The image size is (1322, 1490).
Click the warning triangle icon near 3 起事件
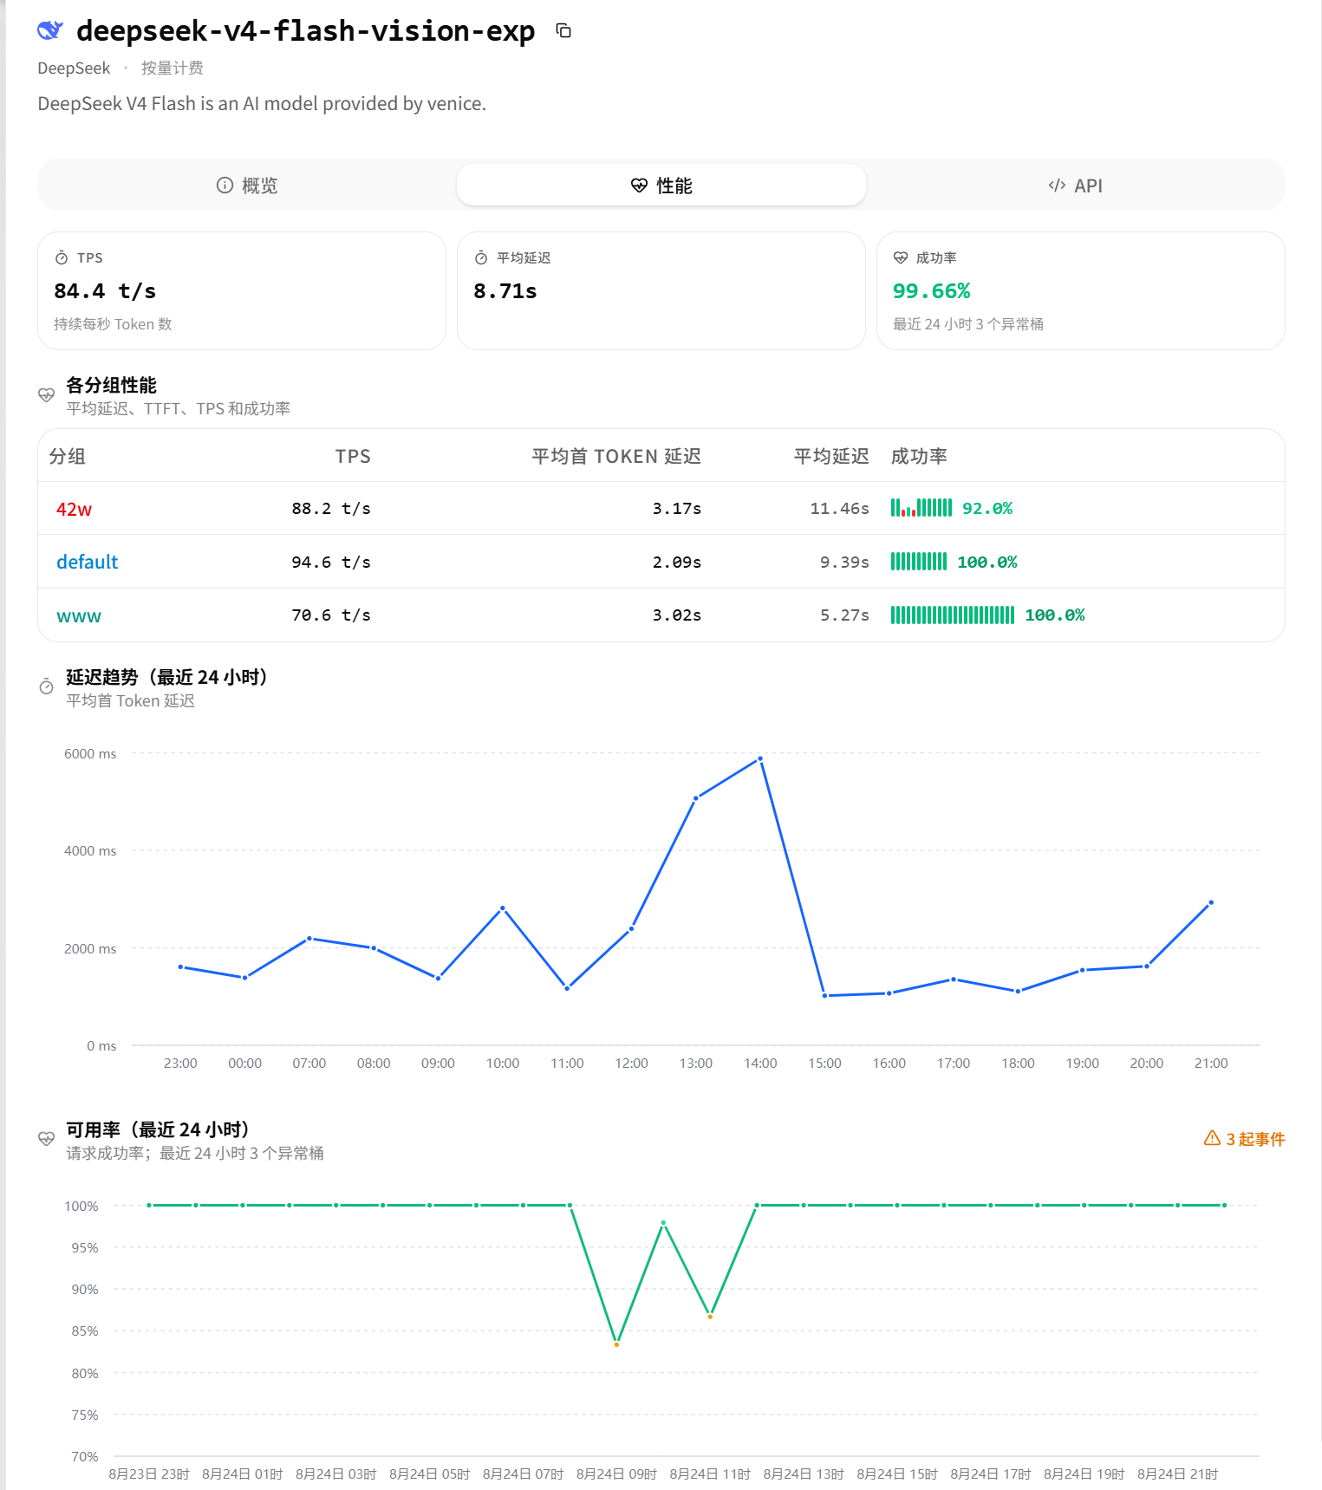[x=1212, y=1138]
